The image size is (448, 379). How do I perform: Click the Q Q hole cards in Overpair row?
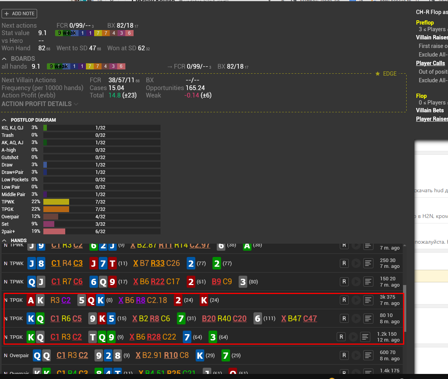pos(42,355)
